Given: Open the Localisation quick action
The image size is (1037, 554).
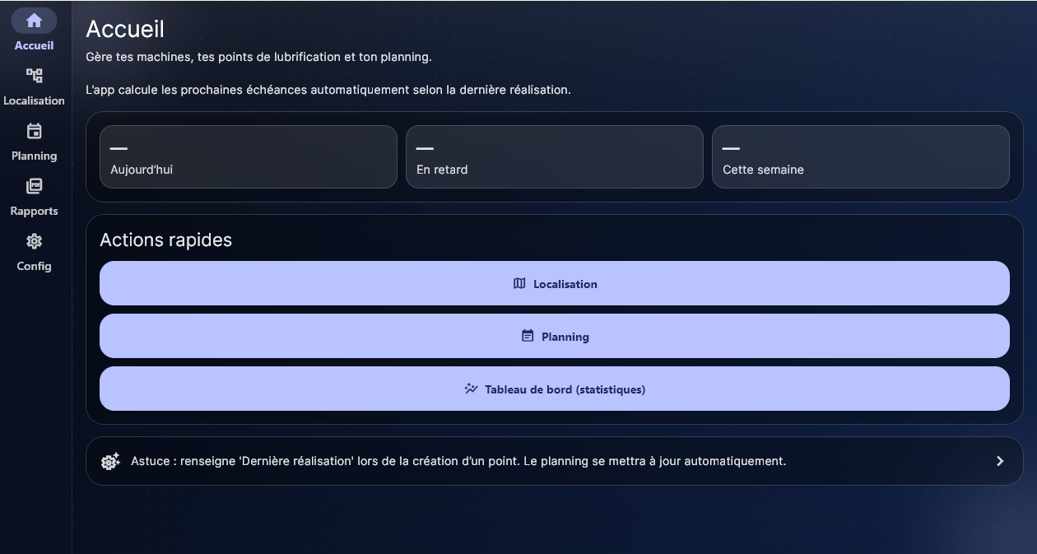Looking at the screenshot, I should point(555,283).
